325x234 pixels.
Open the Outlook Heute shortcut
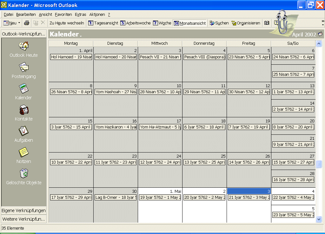[23, 49]
